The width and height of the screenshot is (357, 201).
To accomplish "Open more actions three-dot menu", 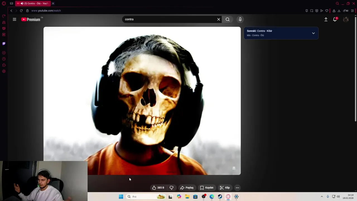I will [237, 188].
